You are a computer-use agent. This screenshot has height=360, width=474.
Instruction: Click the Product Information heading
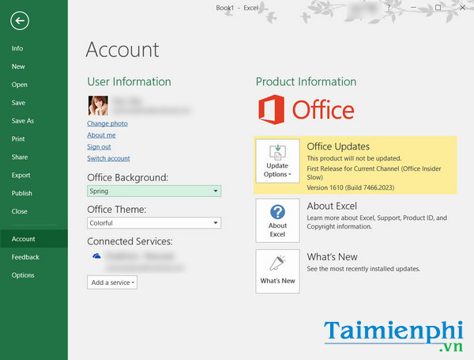pos(306,81)
